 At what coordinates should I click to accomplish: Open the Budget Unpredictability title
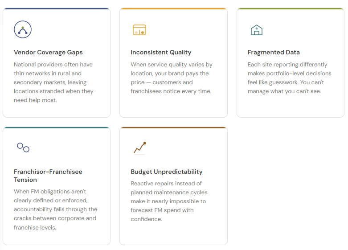(167, 172)
